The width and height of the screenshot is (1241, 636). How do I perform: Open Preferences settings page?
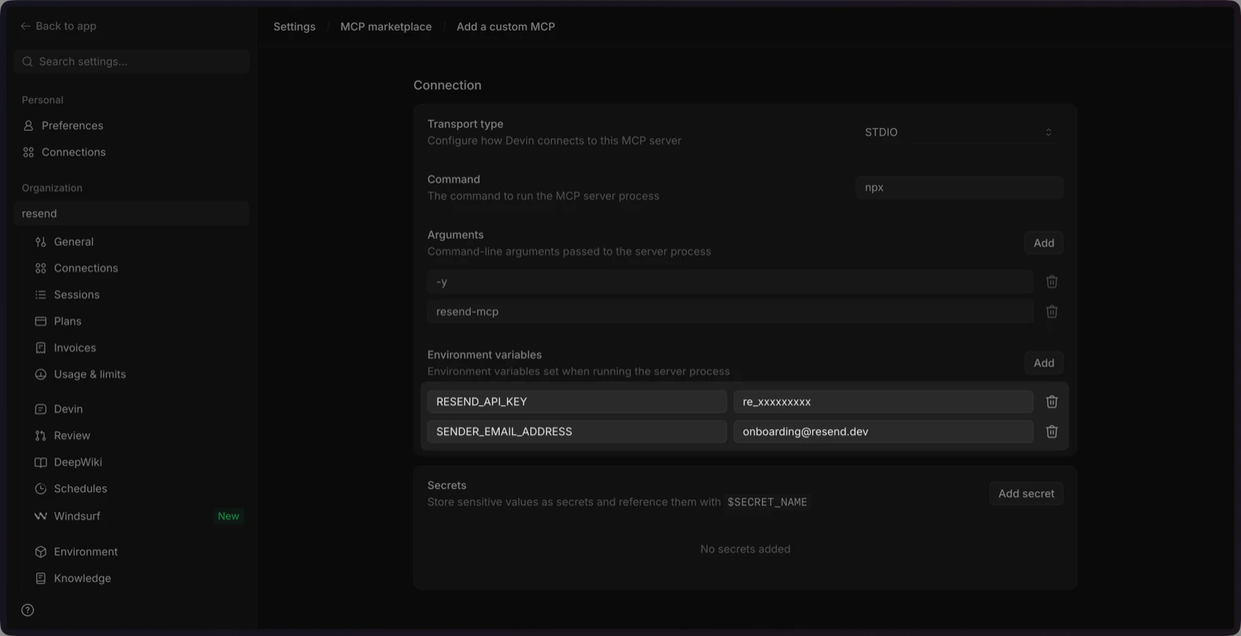pos(73,126)
